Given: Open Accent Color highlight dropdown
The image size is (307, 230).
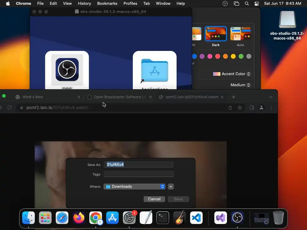Looking at the screenshot, I should coord(232,74).
